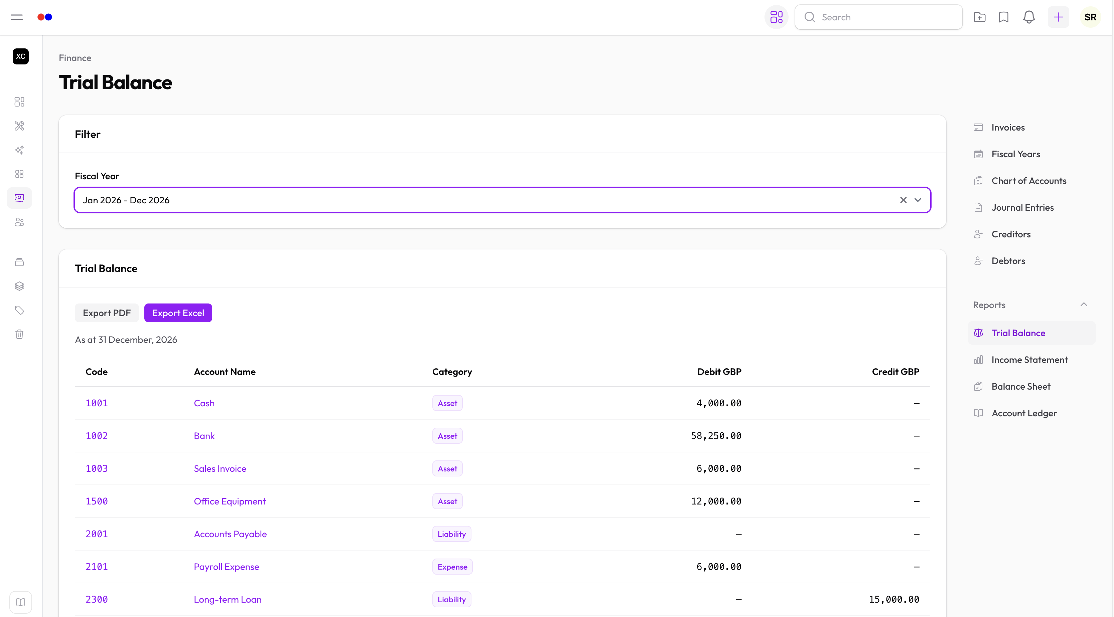Click the Account Name column header

coord(225,372)
